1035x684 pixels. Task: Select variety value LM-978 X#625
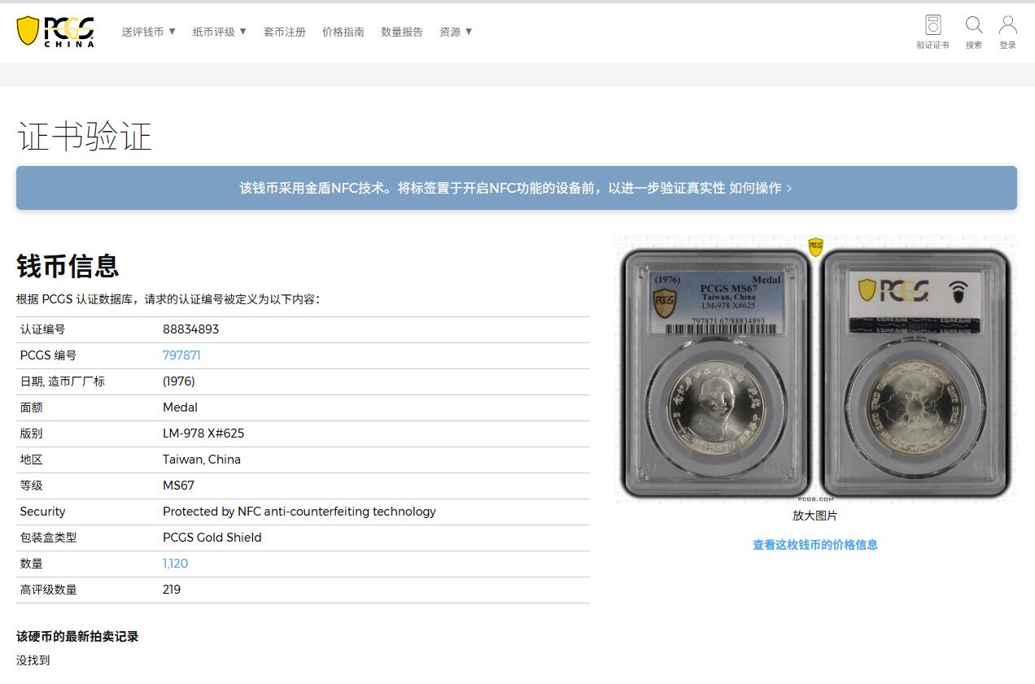click(203, 433)
